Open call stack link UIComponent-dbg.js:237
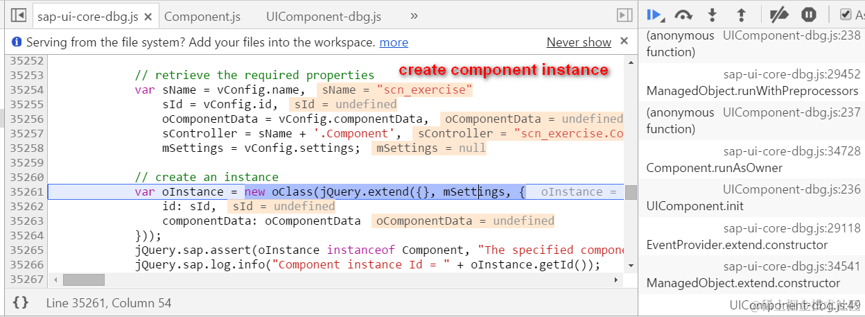The width and height of the screenshot is (865, 317). pyautogui.click(x=792, y=112)
